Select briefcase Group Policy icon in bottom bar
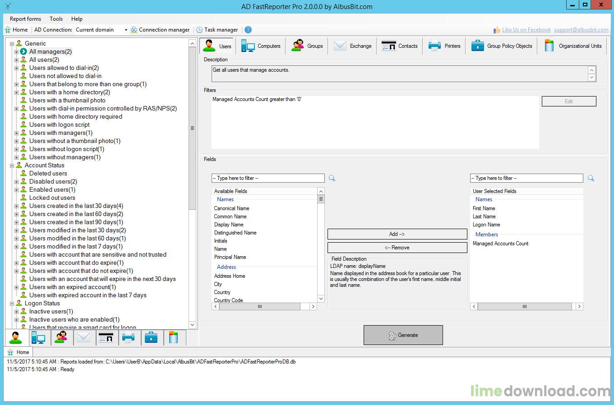Screen dimensions: 614x405 (x=151, y=337)
